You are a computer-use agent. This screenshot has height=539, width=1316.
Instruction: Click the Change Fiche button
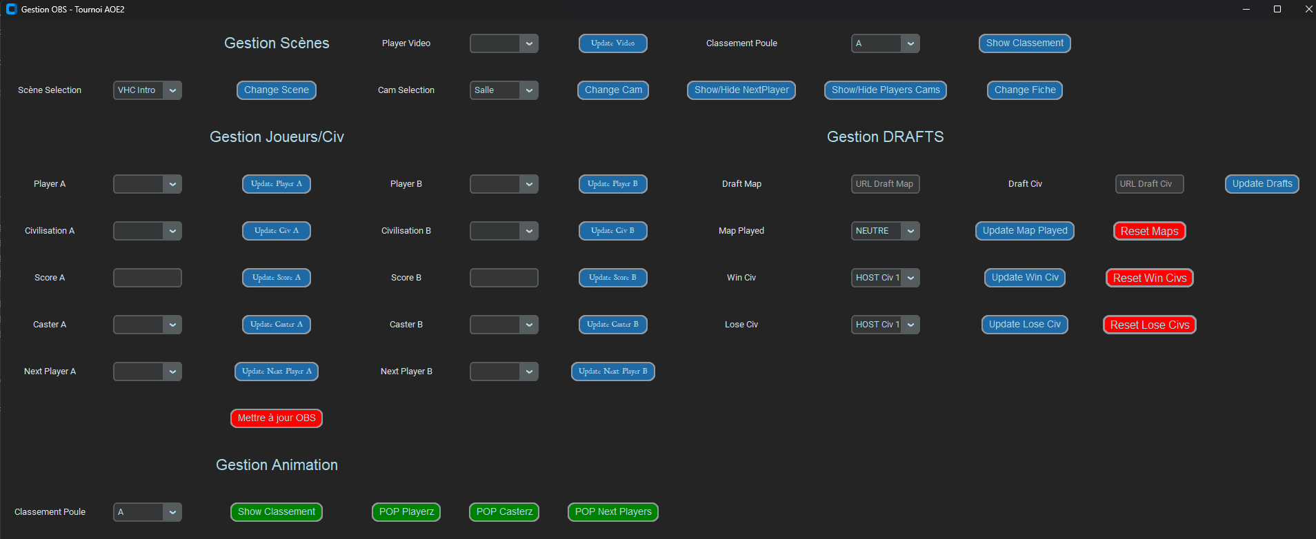tap(1025, 90)
